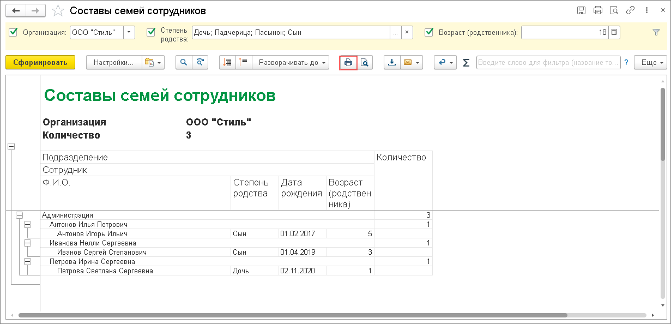
Task: Click the Степень родства values field
Action: point(291,32)
